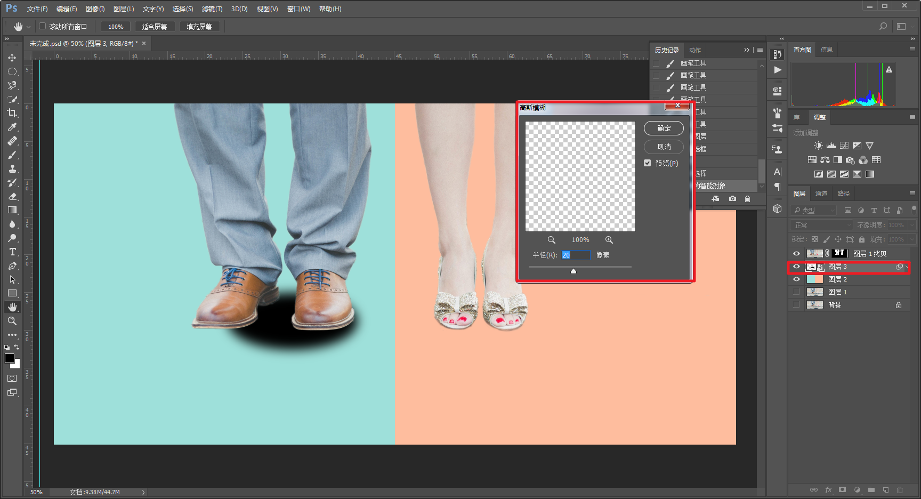Viewport: 921px width, 499px height.
Task: Open the blend mode 正常 dropdown
Action: click(x=821, y=225)
